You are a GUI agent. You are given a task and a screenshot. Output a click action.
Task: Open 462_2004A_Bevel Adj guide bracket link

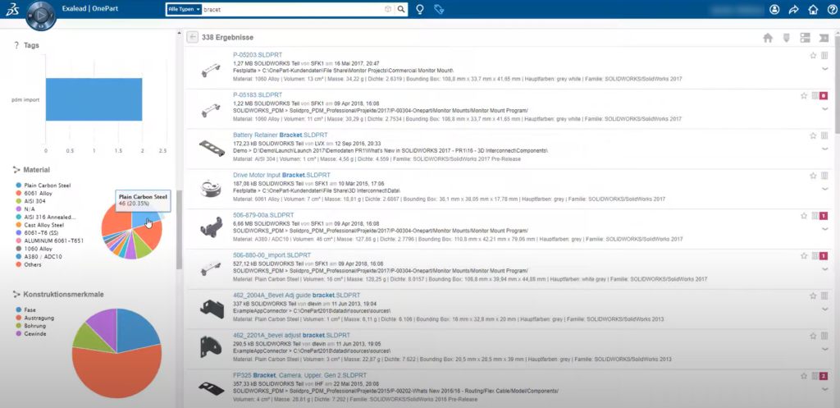tap(296, 296)
